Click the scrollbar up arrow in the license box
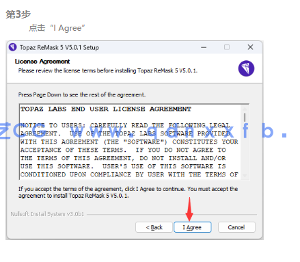The width and height of the screenshot is (300, 262). [245, 109]
